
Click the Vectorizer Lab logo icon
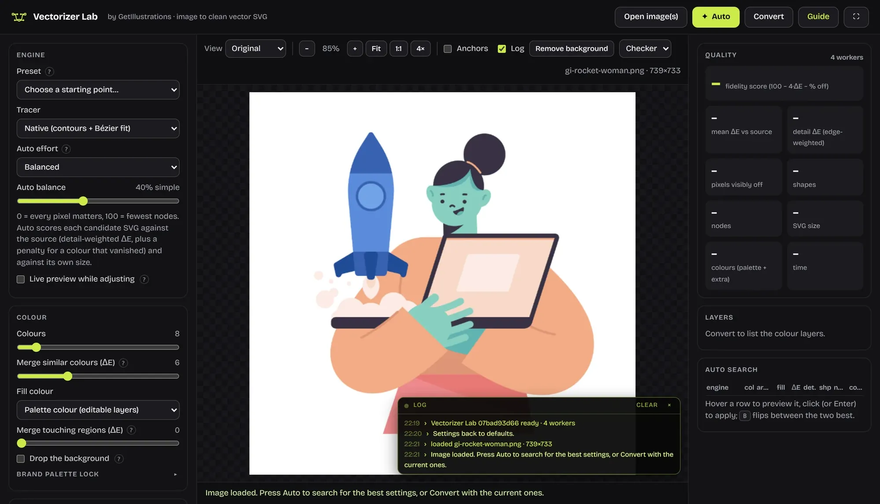click(19, 17)
